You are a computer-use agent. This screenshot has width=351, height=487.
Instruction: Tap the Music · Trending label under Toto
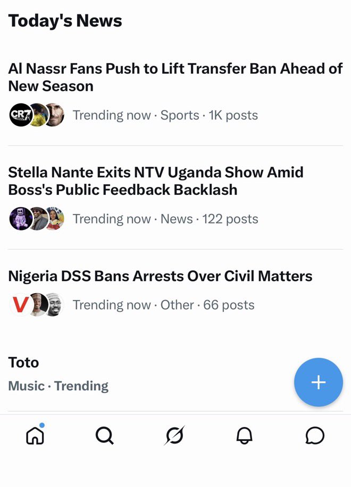coord(58,386)
